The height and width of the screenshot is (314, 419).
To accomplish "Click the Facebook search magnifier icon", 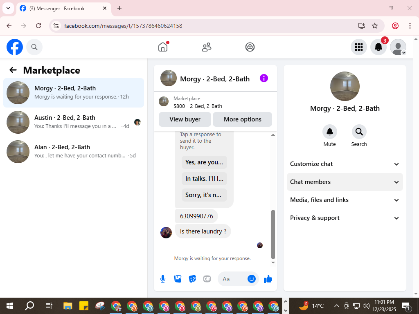I will pos(34,47).
